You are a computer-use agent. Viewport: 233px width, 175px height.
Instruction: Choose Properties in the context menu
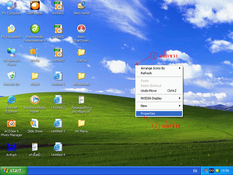[159, 113]
